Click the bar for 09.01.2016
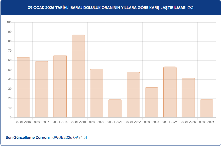This screenshot has height=147, width=222. click(x=23, y=87)
